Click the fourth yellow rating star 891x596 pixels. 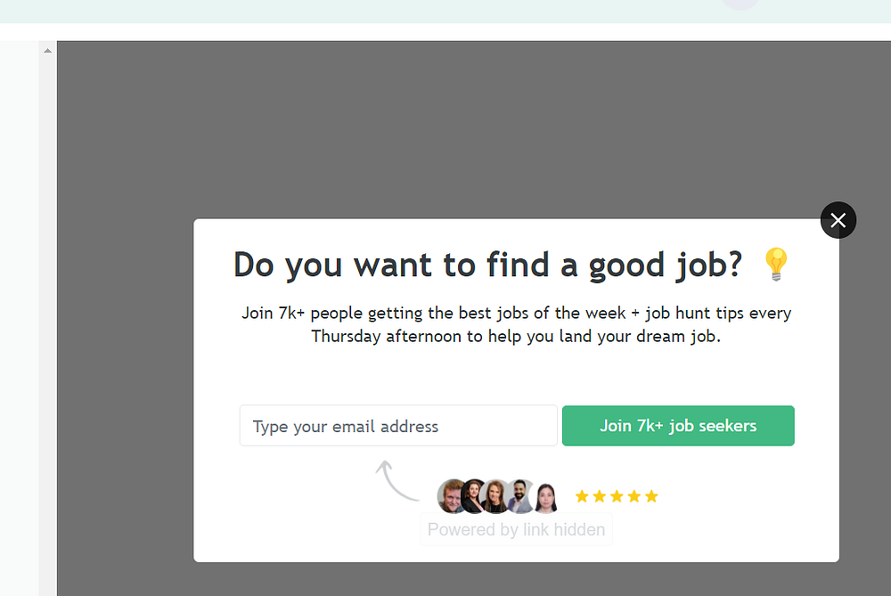(x=634, y=496)
